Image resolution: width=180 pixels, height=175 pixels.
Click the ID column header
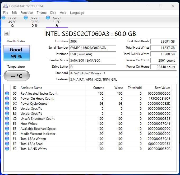coord(15,88)
